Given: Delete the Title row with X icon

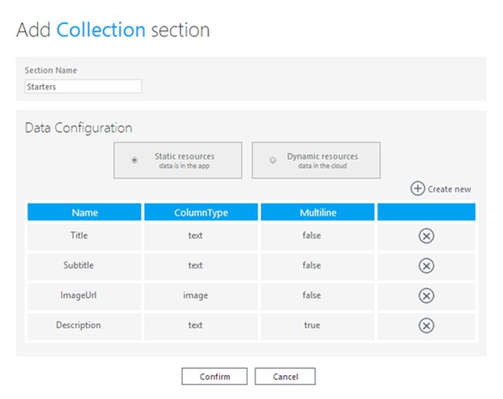Looking at the screenshot, I should [426, 236].
